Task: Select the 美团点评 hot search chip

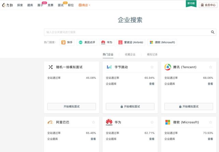Action: coord(87,42)
